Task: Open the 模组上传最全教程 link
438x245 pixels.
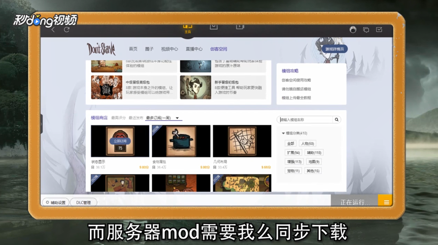Action: point(296,98)
